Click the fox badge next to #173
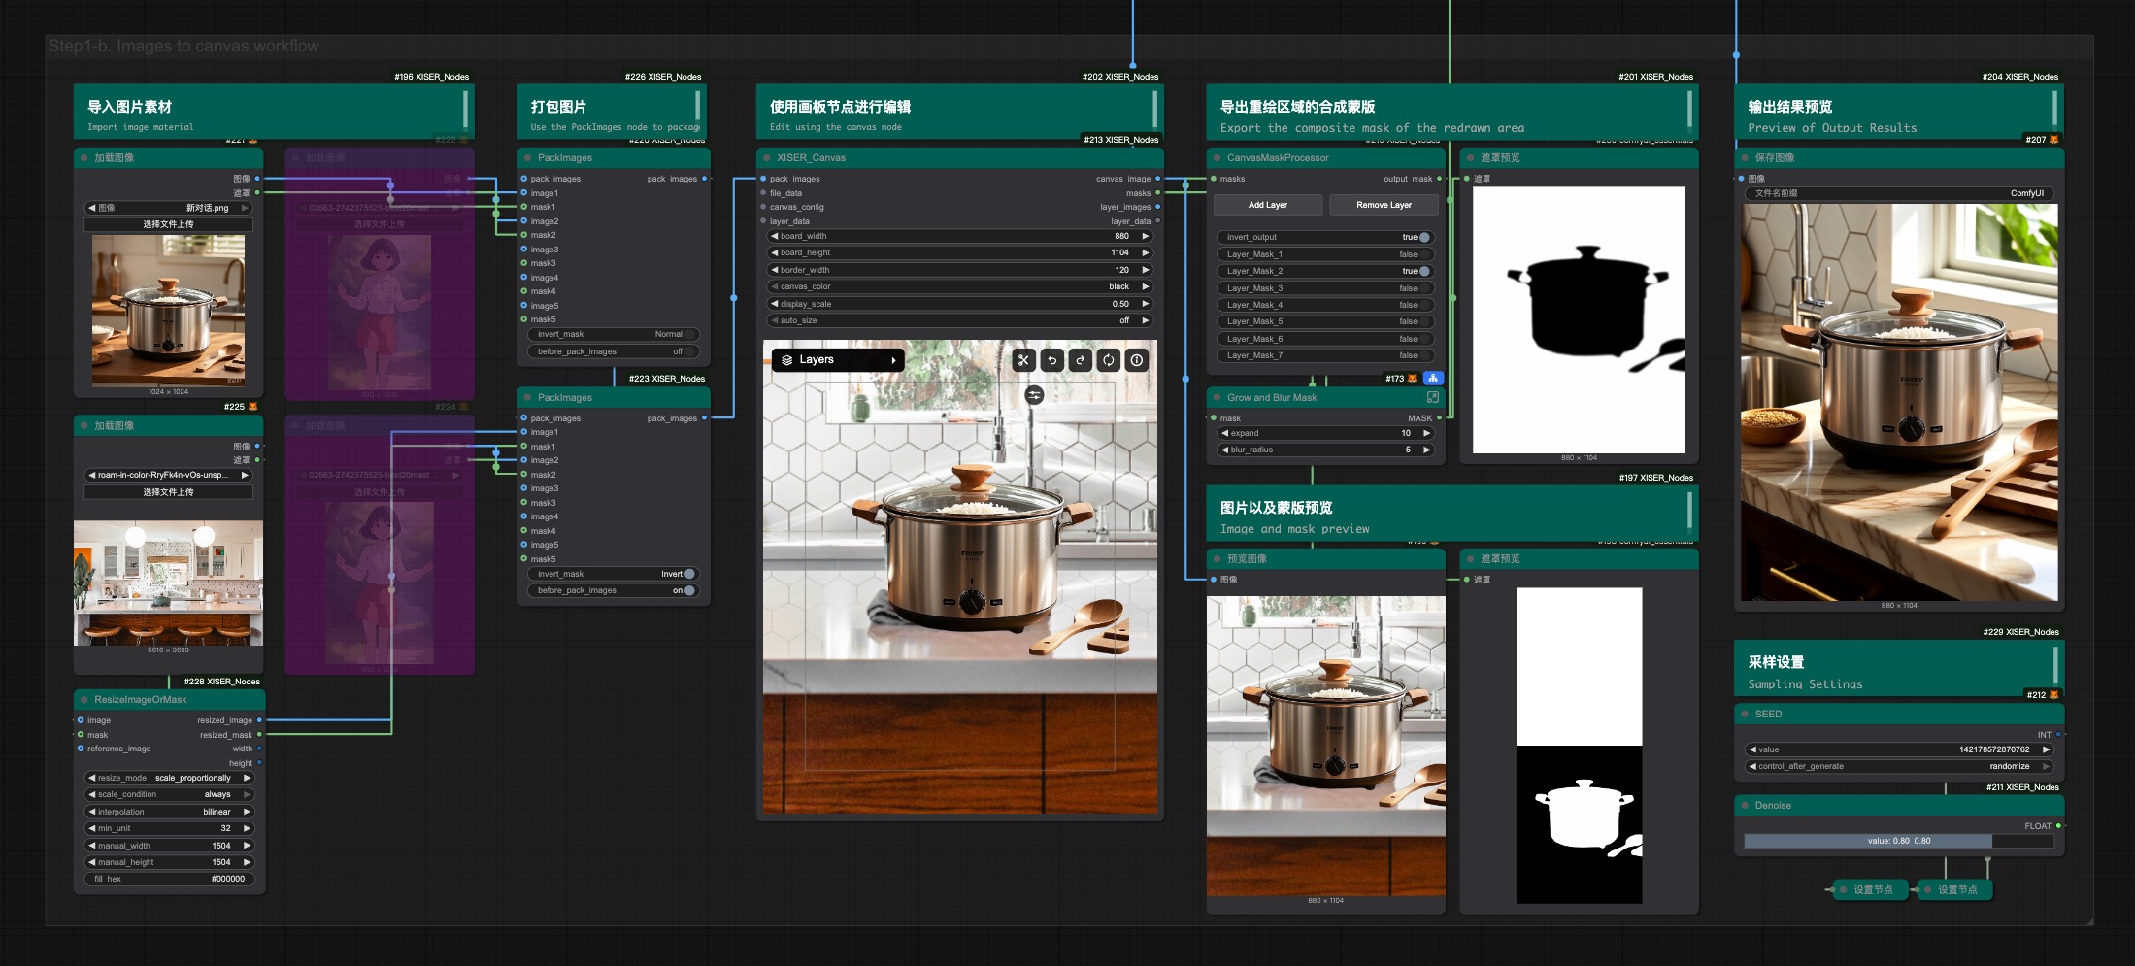The width and height of the screenshot is (2135, 966). click(1413, 379)
